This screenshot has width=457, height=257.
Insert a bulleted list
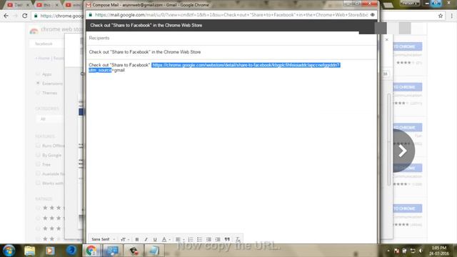coord(199,240)
